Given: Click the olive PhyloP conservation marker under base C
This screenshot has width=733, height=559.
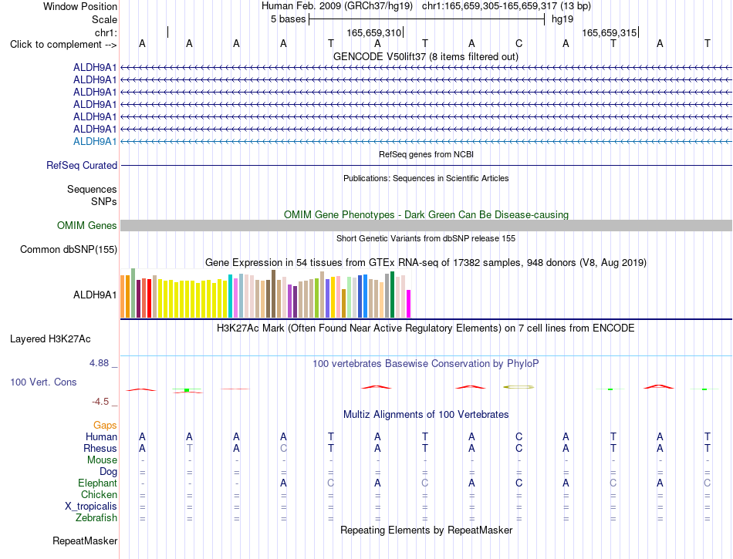Looking at the screenshot, I should point(519,387).
